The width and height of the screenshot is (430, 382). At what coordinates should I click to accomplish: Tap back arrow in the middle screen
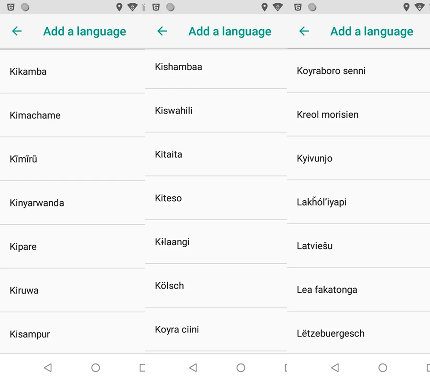pos(162,31)
